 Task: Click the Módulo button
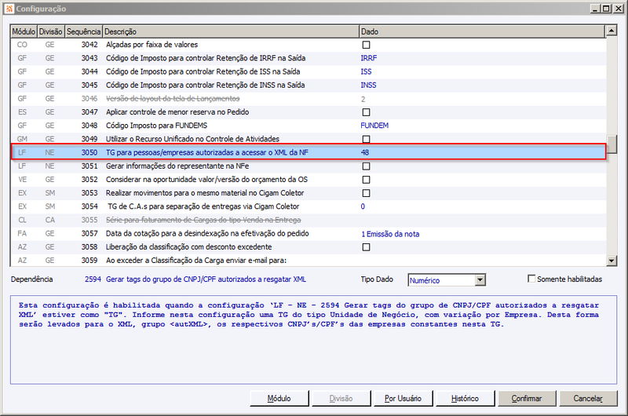pos(279,399)
